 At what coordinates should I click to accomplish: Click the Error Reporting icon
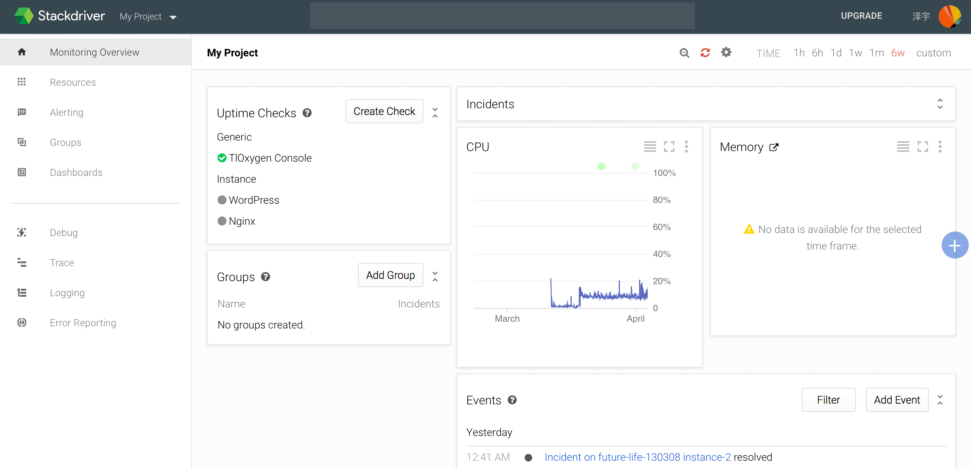22,322
